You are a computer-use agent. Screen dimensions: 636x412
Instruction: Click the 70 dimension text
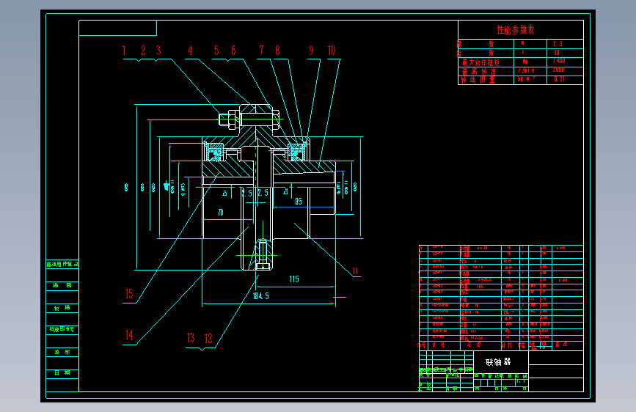[x=221, y=213]
